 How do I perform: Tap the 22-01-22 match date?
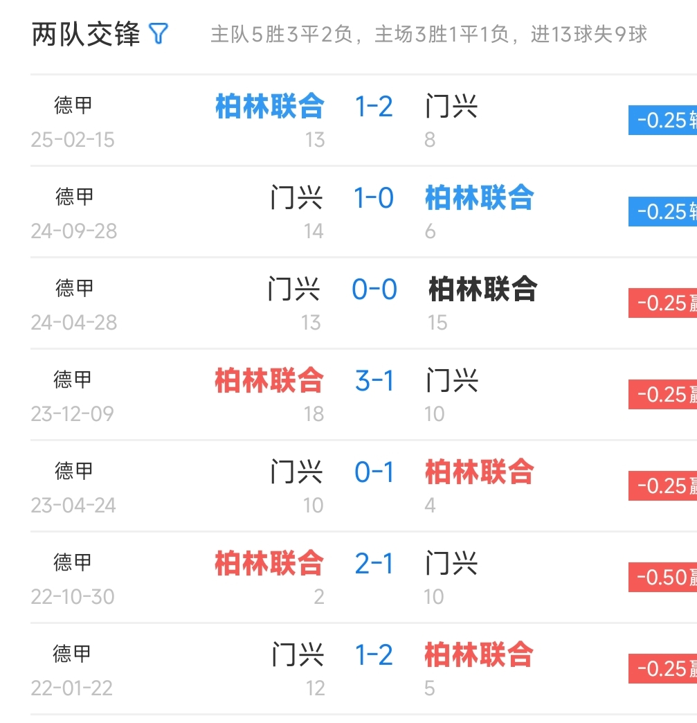[x=72, y=688]
